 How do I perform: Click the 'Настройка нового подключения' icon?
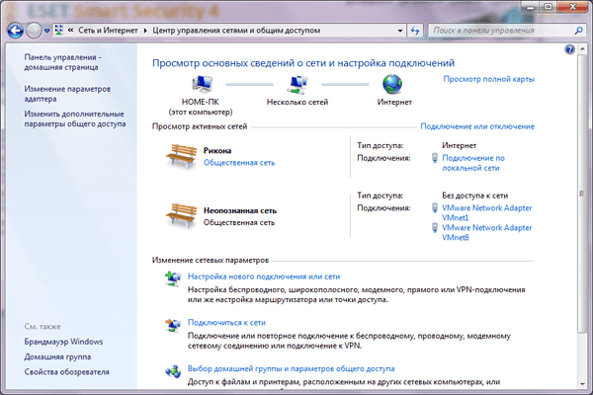173,278
